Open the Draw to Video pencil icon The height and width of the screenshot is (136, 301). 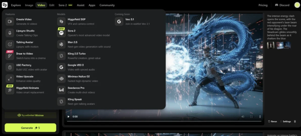click(x=10, y=56)
